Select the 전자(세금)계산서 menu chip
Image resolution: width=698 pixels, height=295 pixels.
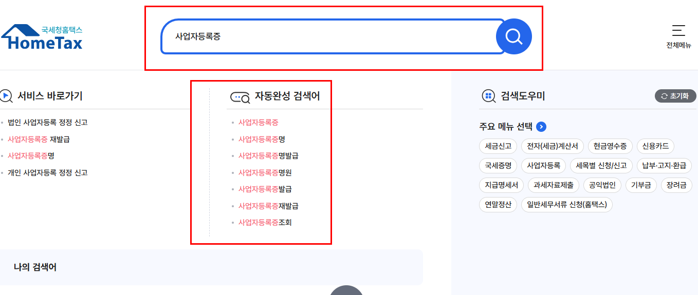click(553, 146)
